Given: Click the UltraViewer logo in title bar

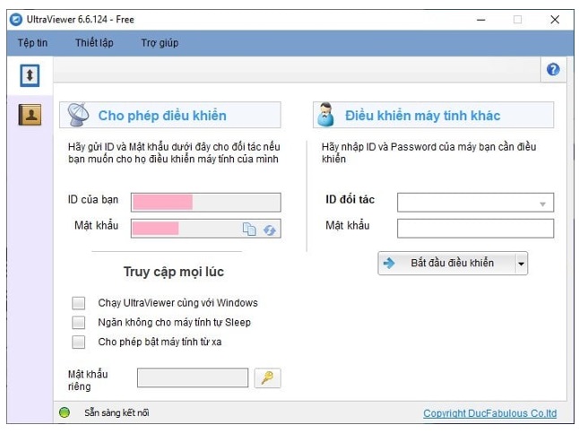Looking at the screenshot, I should point(16,19).
